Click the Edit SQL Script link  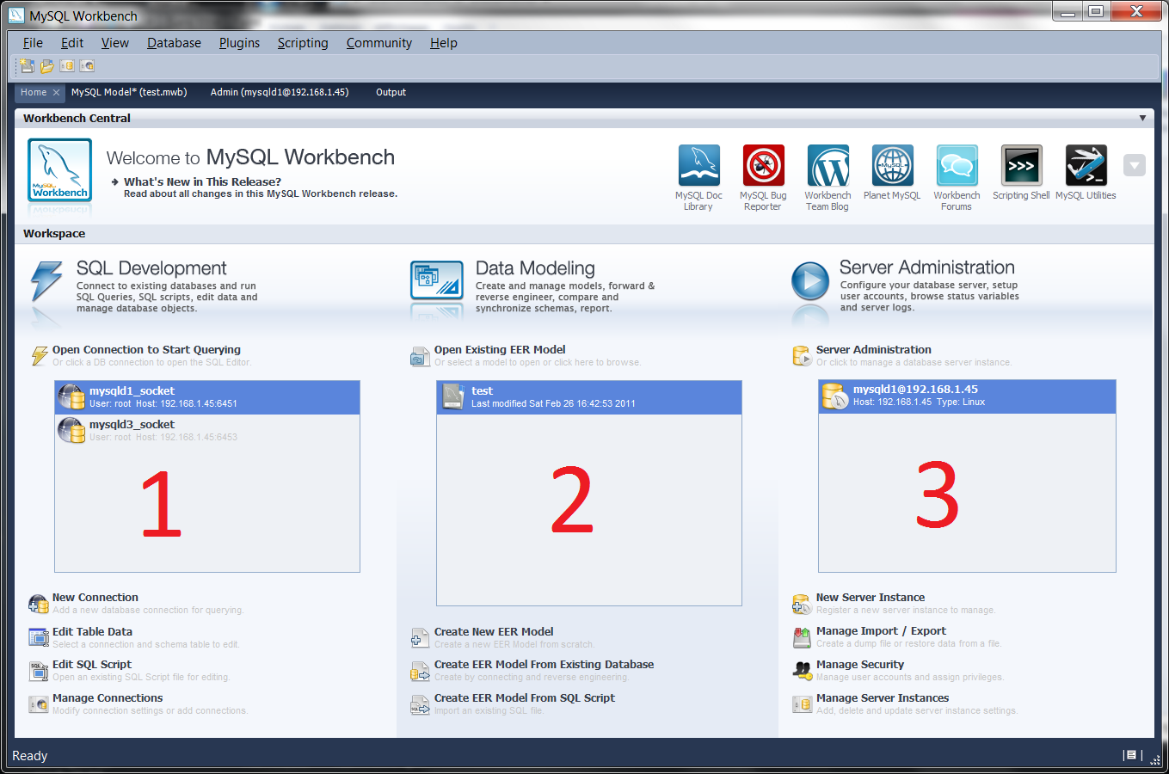[x=92, y=665]
